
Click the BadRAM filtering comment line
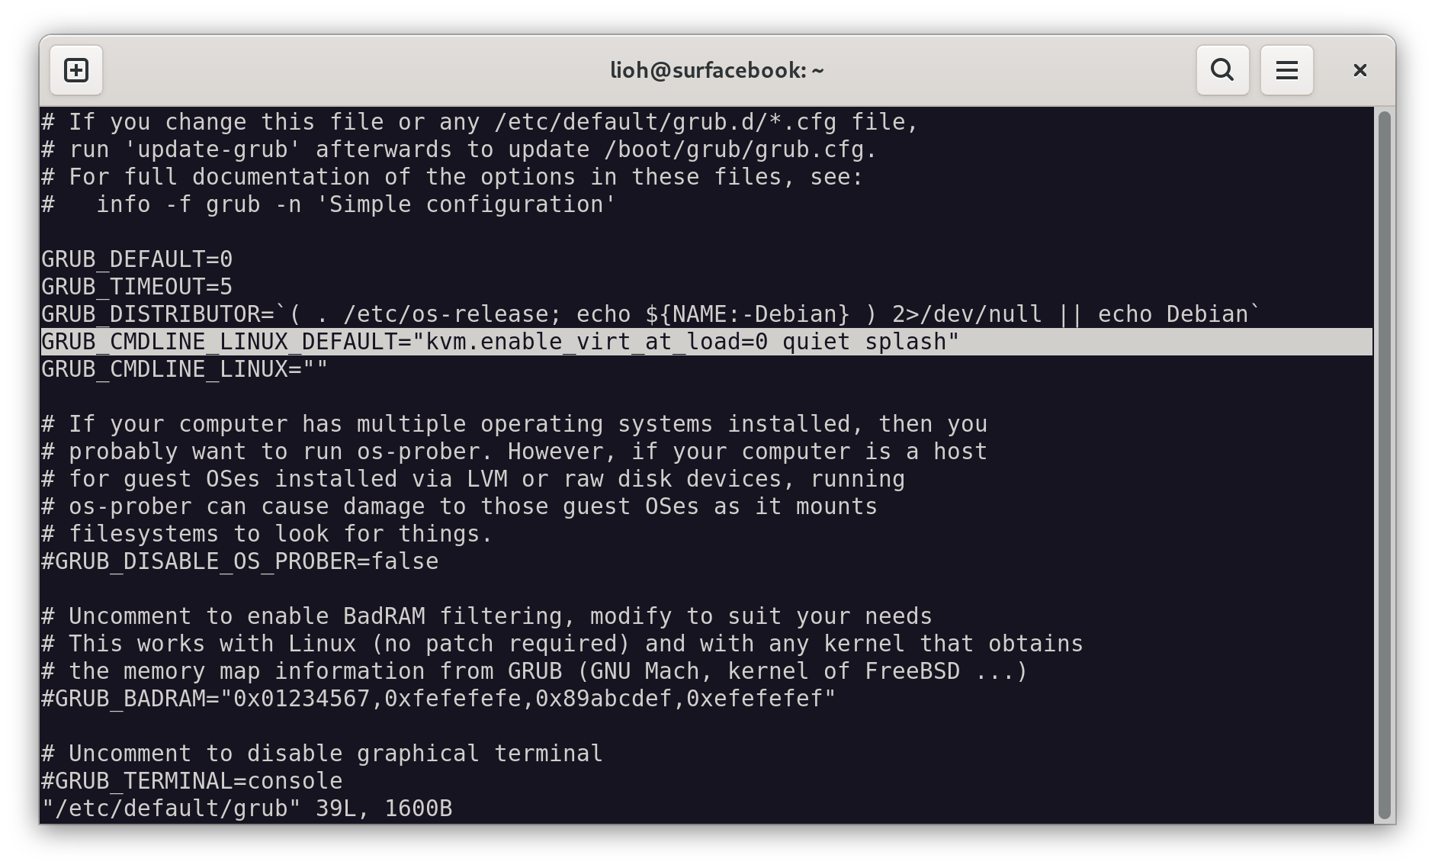pos(486,617)
